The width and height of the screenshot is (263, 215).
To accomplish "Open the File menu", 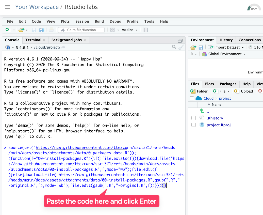I will pyautogui.click(x=10, y=21).
